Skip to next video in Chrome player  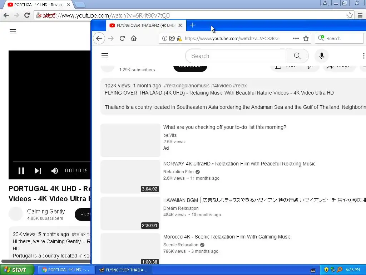point(38,171)
